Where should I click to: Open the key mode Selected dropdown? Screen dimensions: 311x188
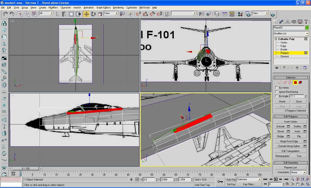(249, 179)
